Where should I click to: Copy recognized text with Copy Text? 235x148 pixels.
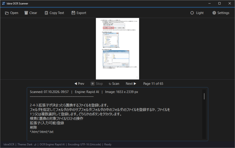click(54, 13)
